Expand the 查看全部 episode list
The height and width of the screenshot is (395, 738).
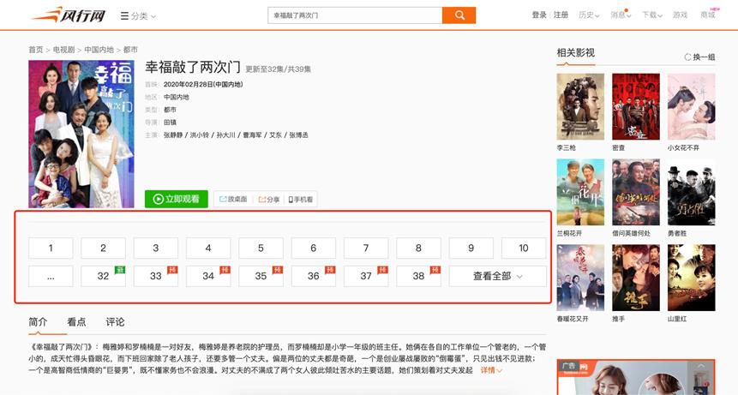click(497, 276)
